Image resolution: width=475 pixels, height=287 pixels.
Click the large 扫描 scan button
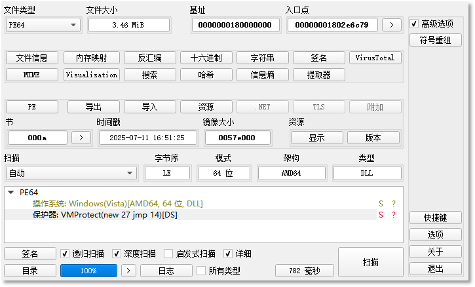370,262
